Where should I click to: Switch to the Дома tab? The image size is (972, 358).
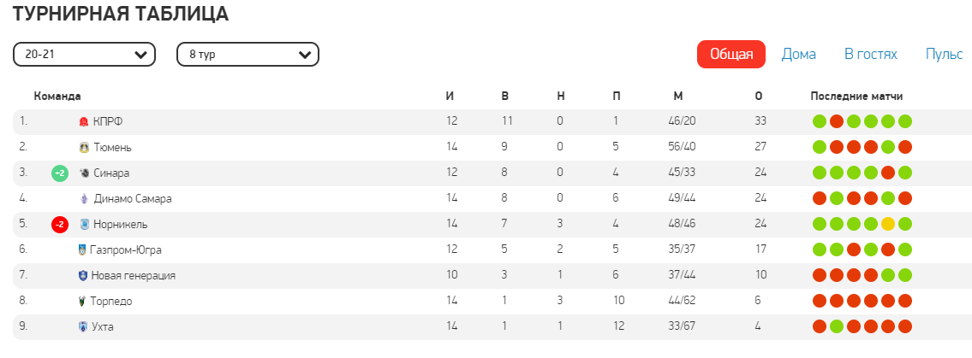(x=798, y=55)
